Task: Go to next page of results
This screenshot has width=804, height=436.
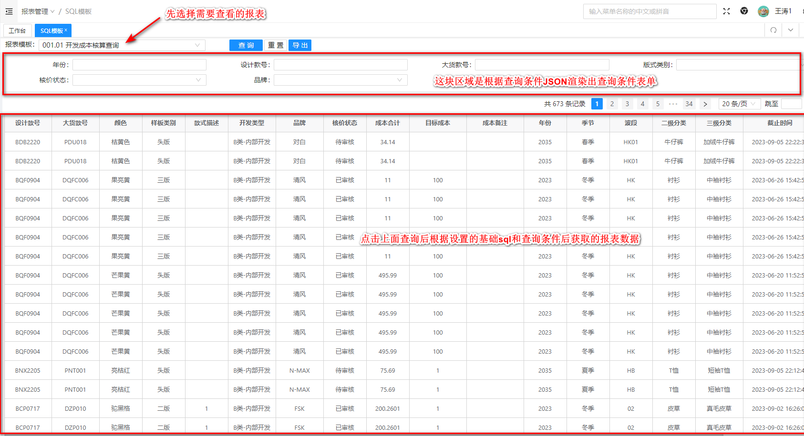Action: 705,104
